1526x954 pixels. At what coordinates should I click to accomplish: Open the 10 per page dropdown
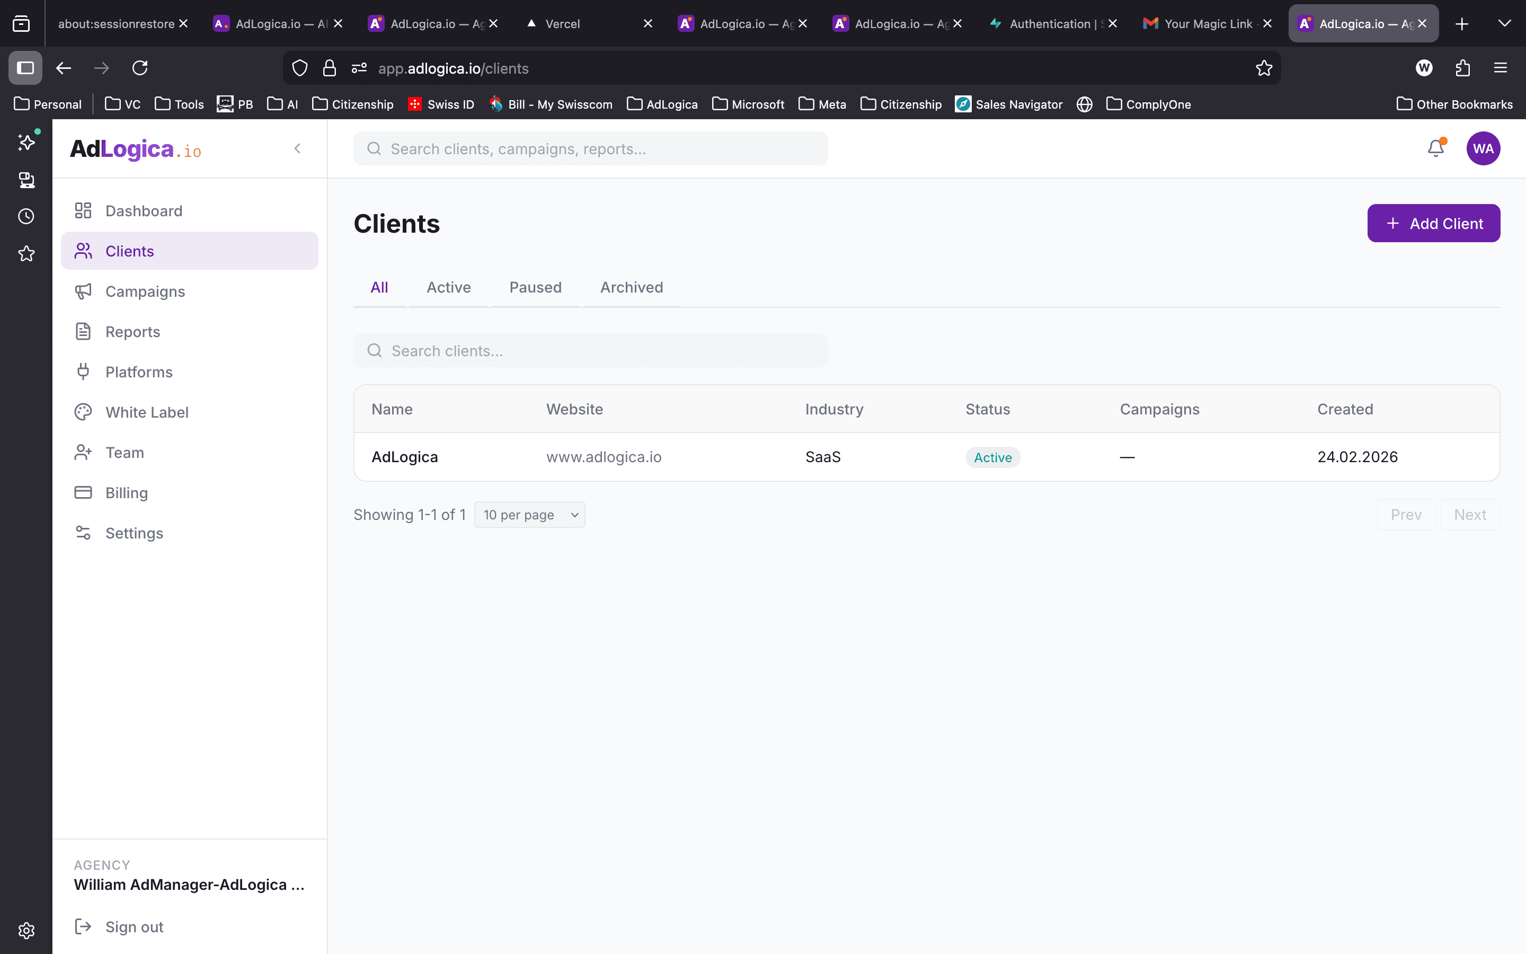[x=530, y=514]
